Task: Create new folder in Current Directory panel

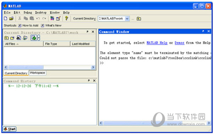Action: pyautogui.click(x=12, y=38)
